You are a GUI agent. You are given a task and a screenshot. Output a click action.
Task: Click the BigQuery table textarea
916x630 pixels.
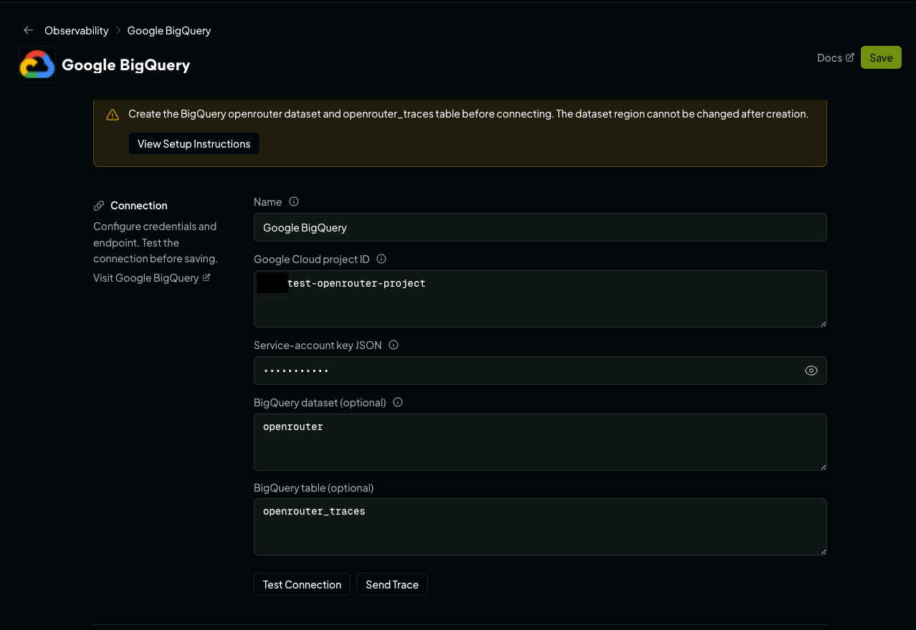click(x=540, y=527)
